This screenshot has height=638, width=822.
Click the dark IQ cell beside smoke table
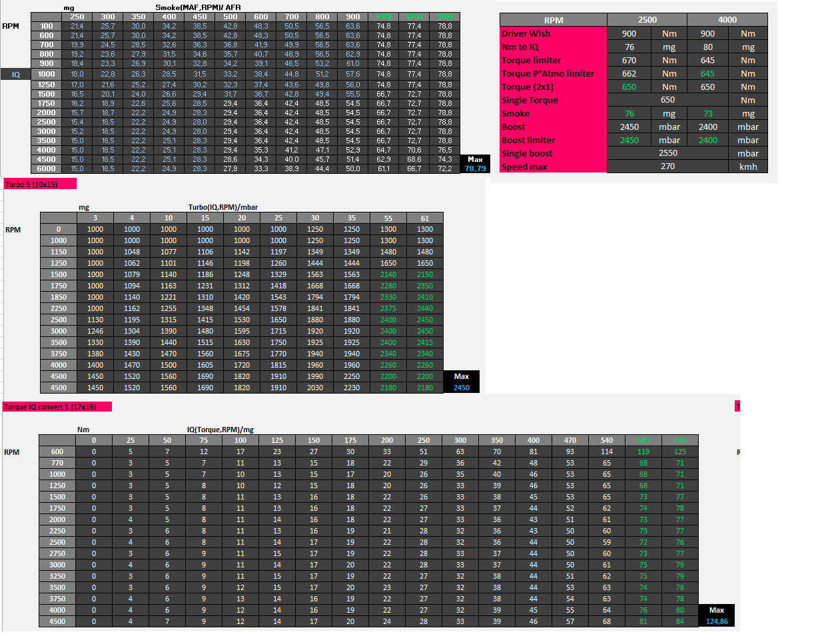point(16,75)
